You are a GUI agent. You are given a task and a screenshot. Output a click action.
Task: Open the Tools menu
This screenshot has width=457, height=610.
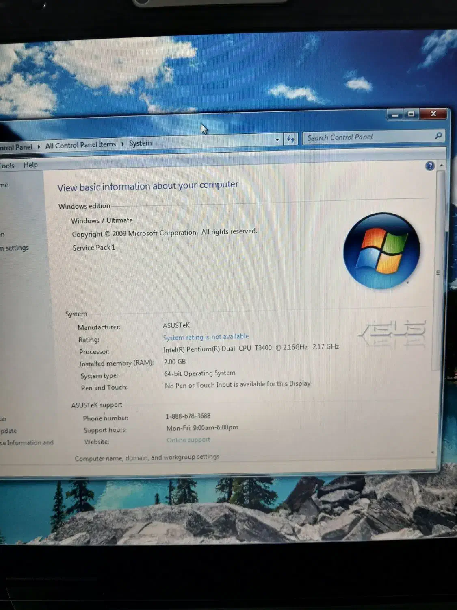click(7, 166)
